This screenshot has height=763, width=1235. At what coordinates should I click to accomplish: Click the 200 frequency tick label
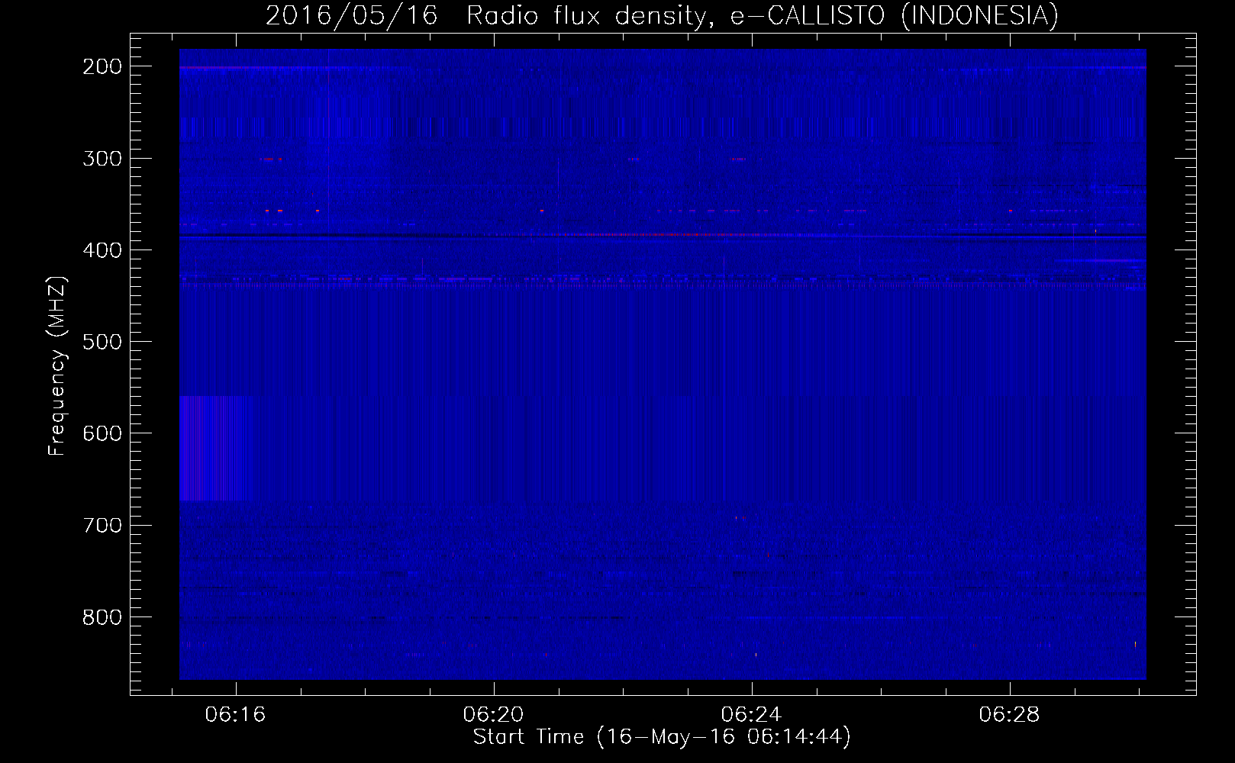102,66
